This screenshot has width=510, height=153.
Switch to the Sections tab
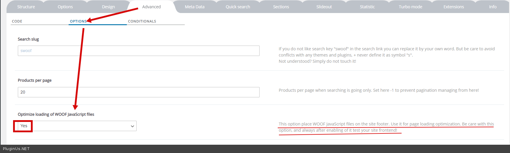[x=281, y=7]
